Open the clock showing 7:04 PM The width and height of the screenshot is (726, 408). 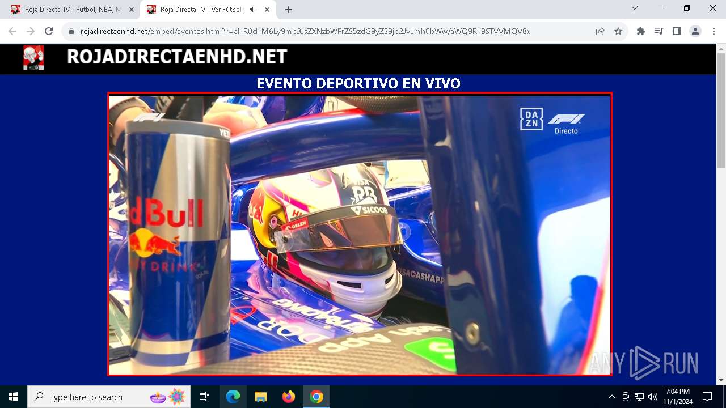tap(678, 397)
